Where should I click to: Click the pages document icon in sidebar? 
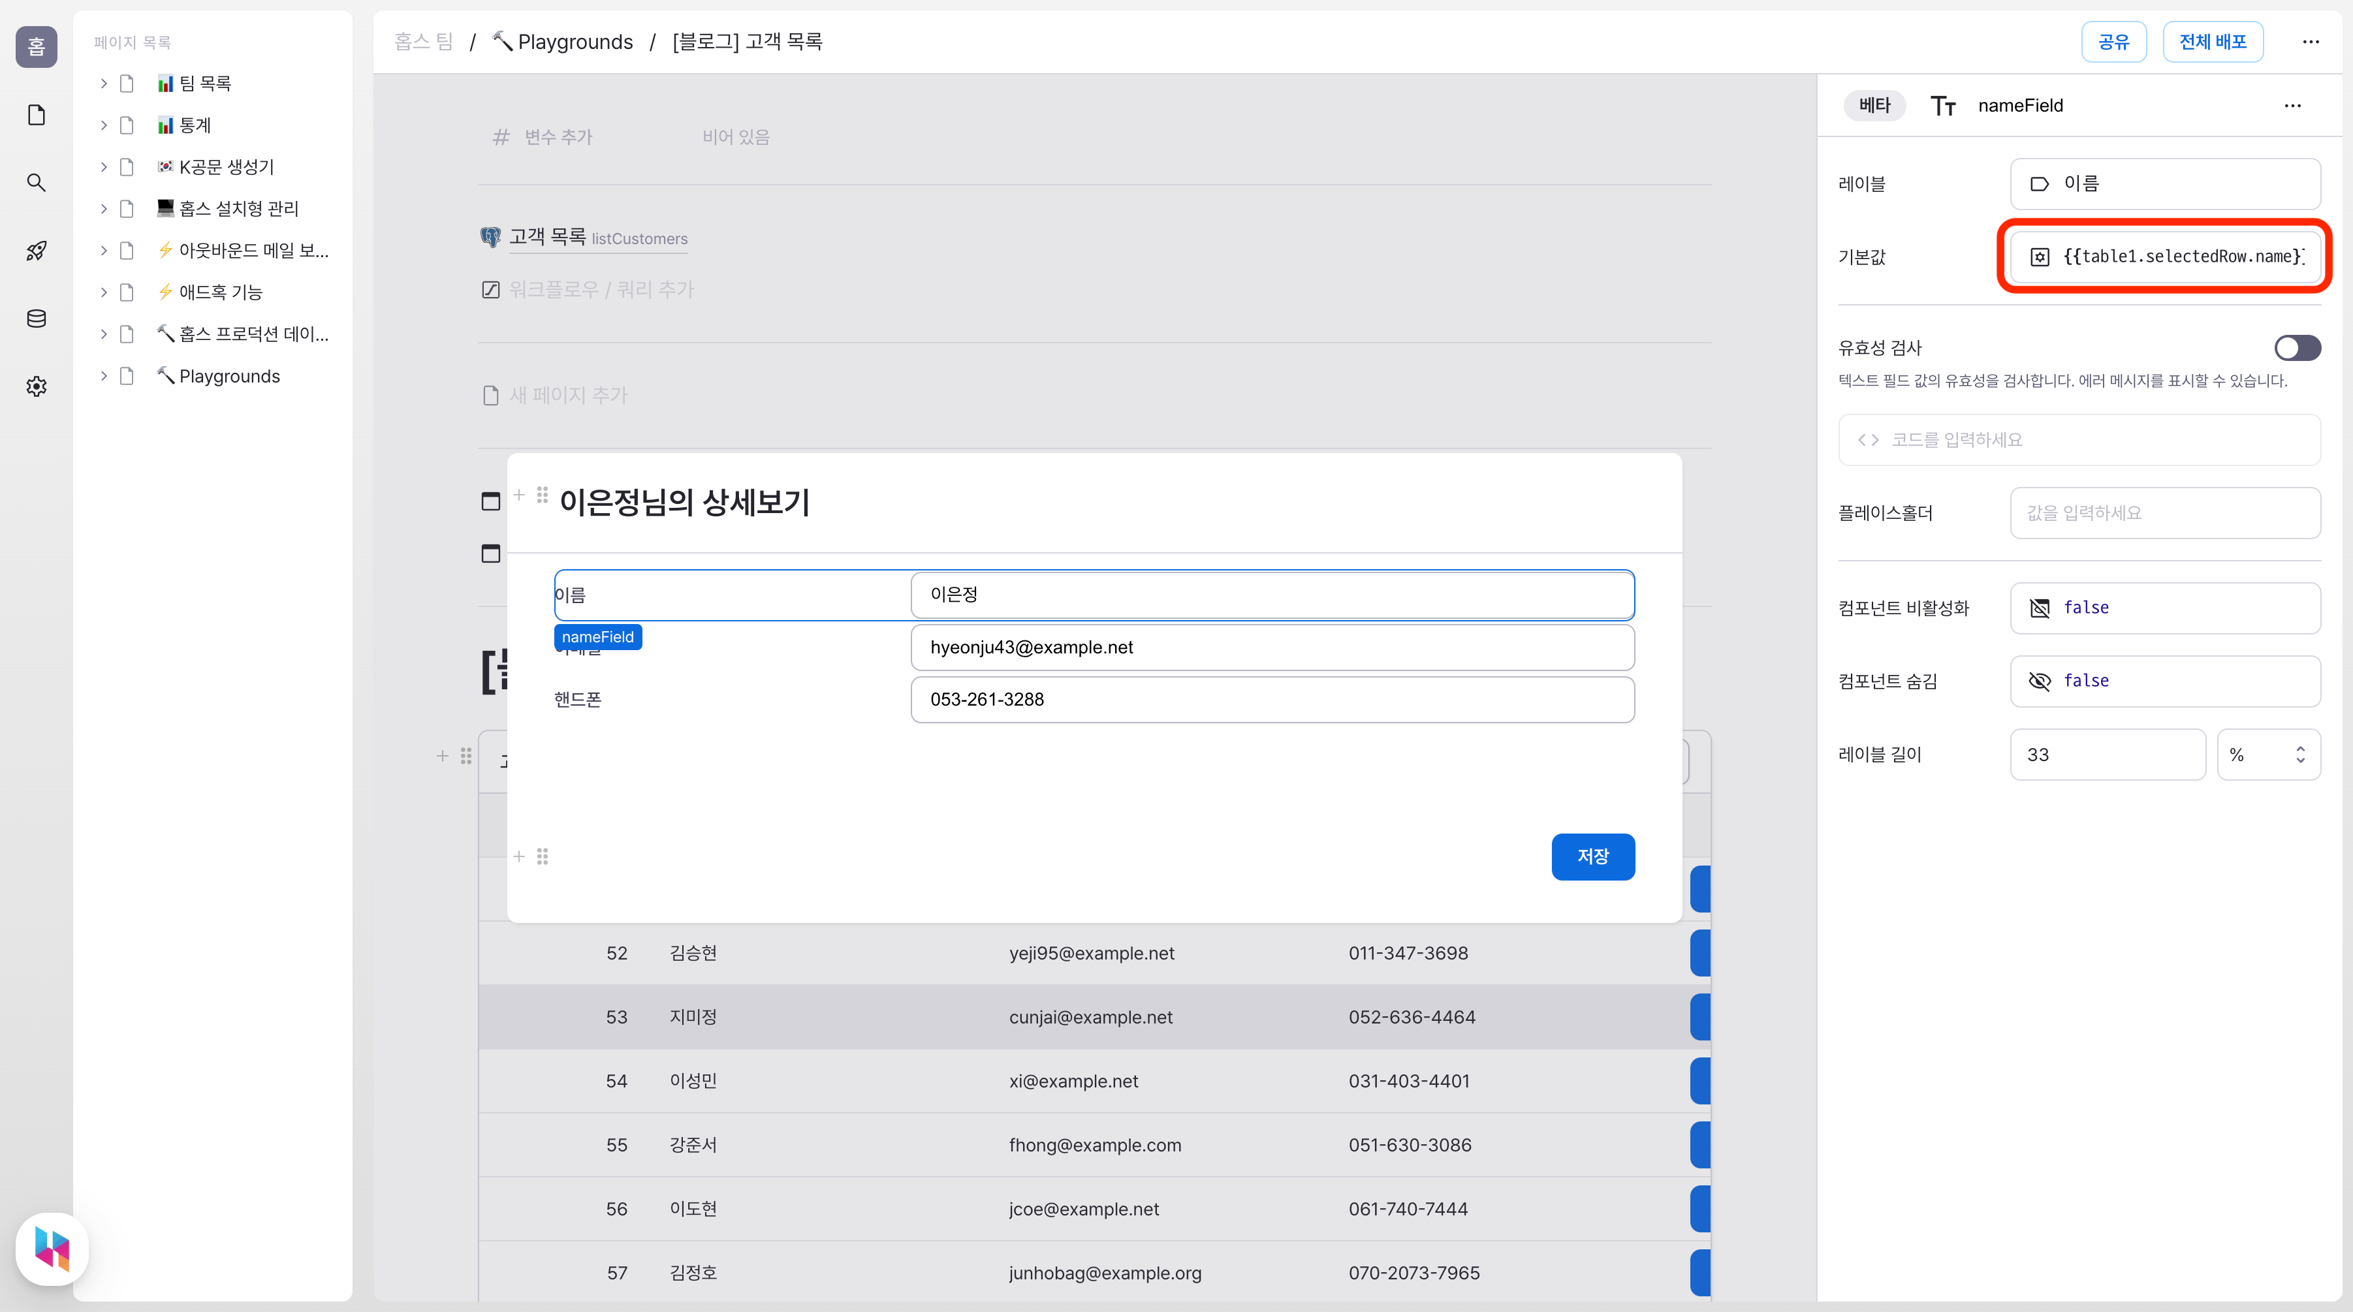[37, 115]
